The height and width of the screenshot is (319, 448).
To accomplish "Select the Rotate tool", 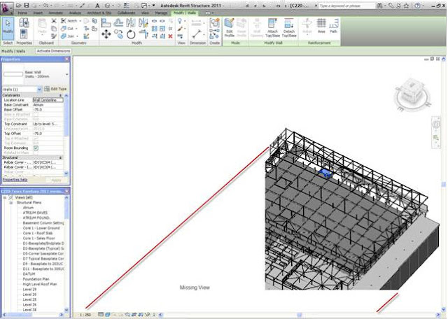I will point(131,34).
